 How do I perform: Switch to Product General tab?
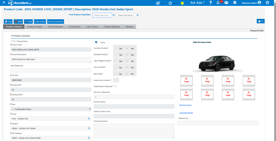click(14, 27)
